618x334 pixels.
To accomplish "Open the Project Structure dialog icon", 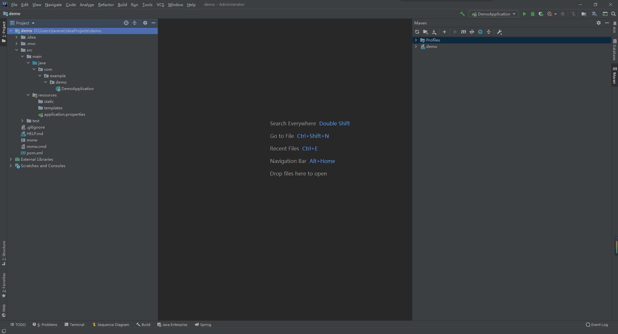I will (x=584, y=14).
